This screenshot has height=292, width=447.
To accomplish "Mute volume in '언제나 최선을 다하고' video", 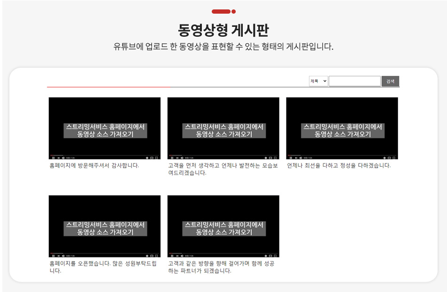I will [x=301, y=158].
